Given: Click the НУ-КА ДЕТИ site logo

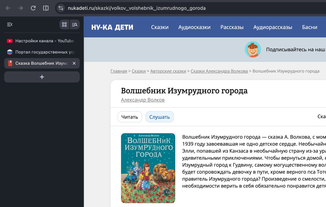Looking at the screenshot, I should coord(112,27).
